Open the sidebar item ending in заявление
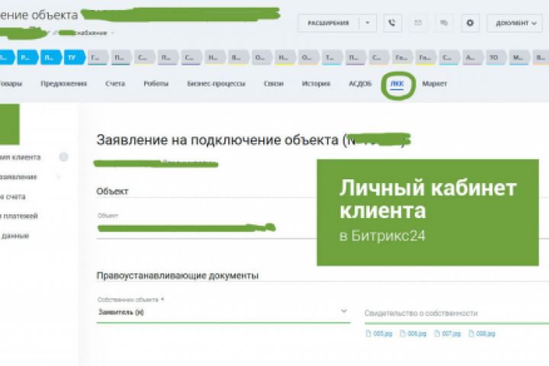The image size is (549, 366). pos(18,177)
